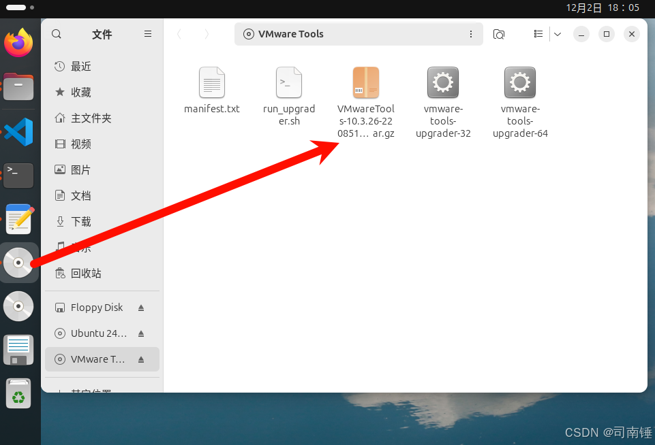The image size is (655, 445).
Task: Eject the Ubuntu 24 disc
Action: point(140,333)
